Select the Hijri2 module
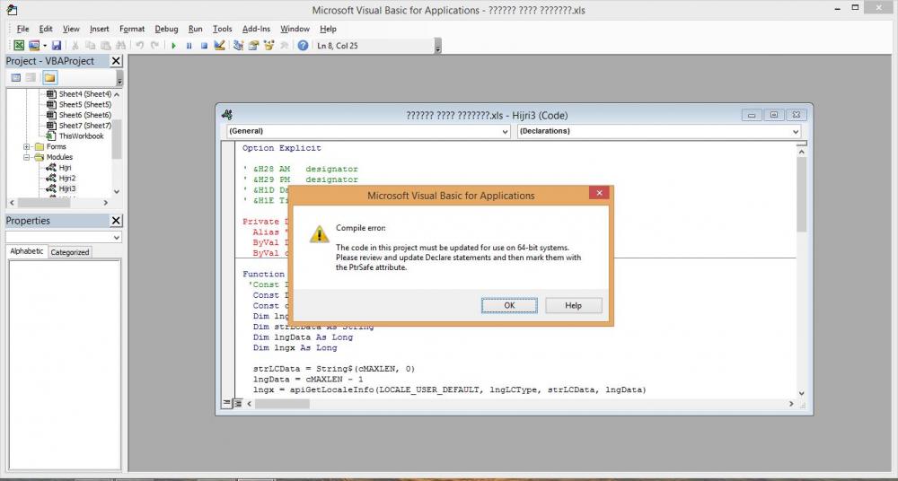 pos(67,178)
